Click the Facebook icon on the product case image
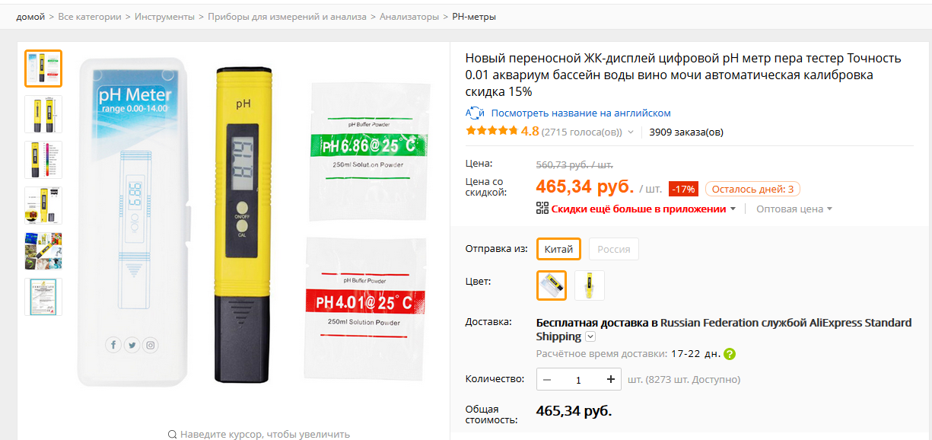 pyautogui.click(x=113, y=345)
